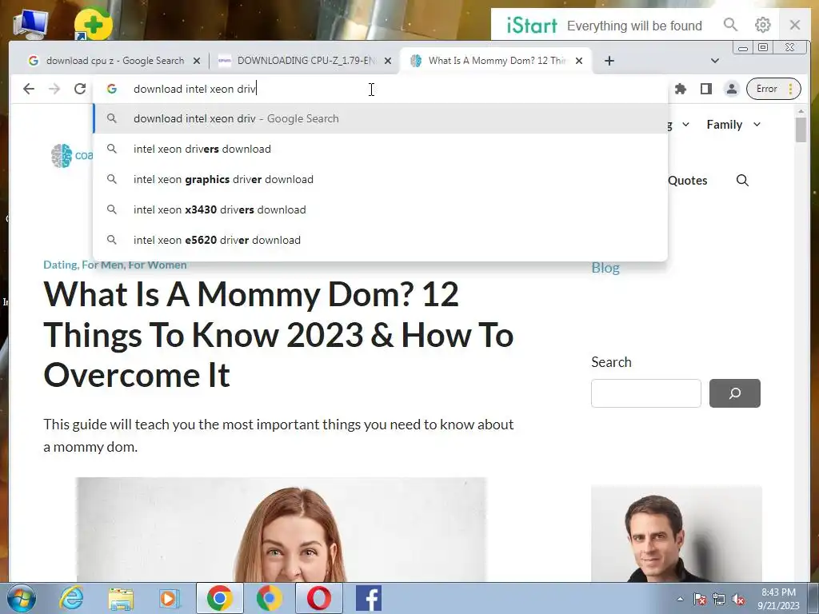Click the site header search magnifier

pos(742,180)
